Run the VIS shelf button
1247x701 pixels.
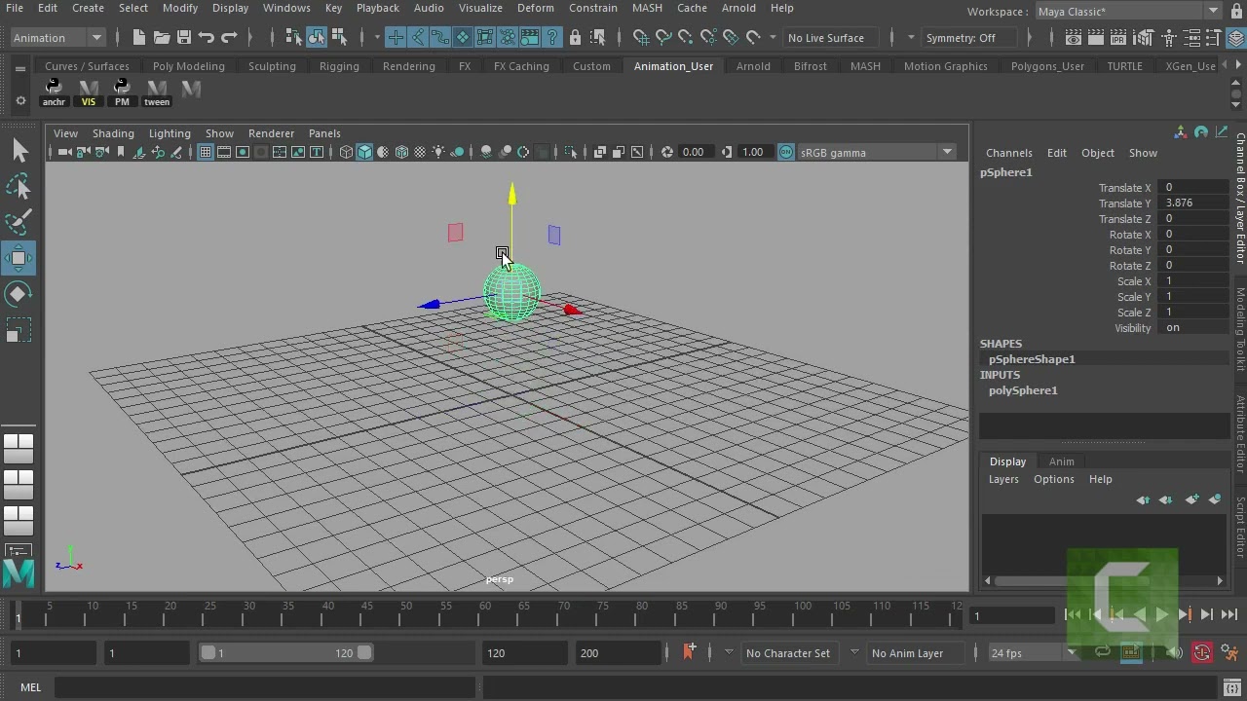(89, 92)
